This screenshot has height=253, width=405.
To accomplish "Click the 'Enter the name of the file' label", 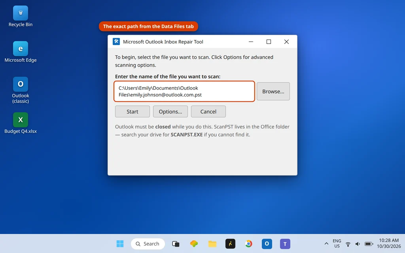I will (x=168, y=76).
